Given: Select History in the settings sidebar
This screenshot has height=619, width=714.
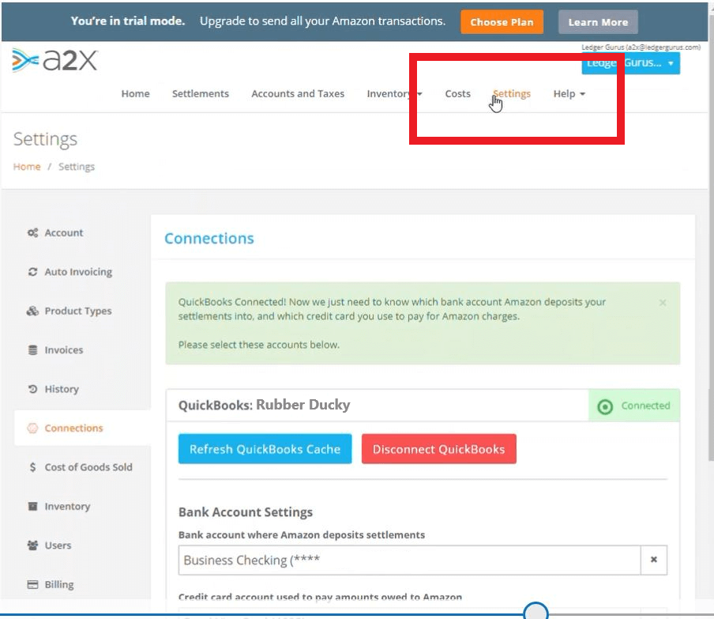Looking at the screenshot, I should tap(62, 389).
